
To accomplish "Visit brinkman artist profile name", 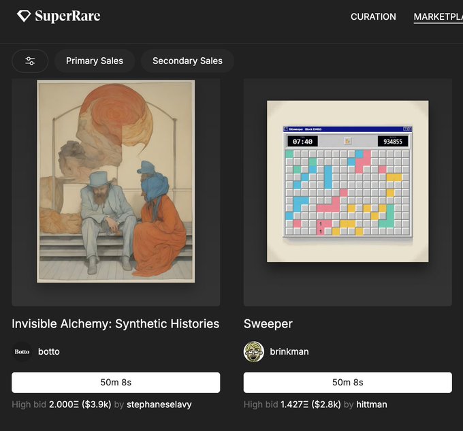I will [x=289, y=352].
